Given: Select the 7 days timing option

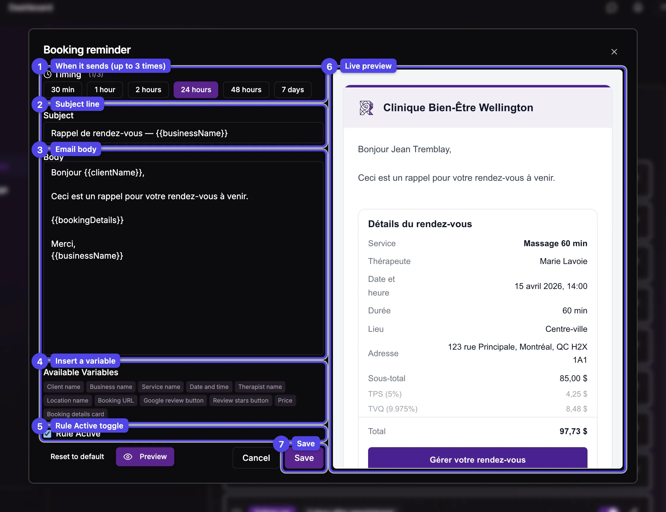Looking at the screenshot, I should coord(293,89).
